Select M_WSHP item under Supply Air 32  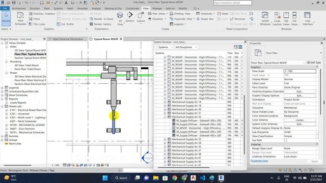coord(200,128)
